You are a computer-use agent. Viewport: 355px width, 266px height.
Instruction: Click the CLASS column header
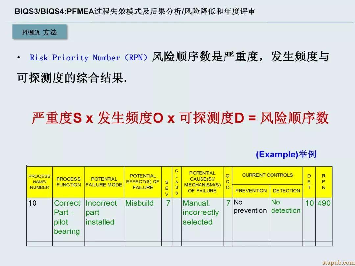[x=177, y=182]
